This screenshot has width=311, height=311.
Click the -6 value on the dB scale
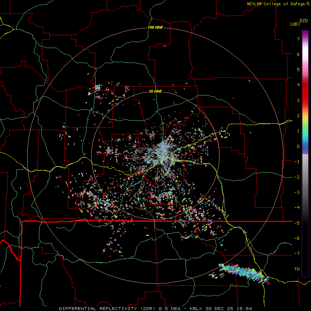[297, 238]
